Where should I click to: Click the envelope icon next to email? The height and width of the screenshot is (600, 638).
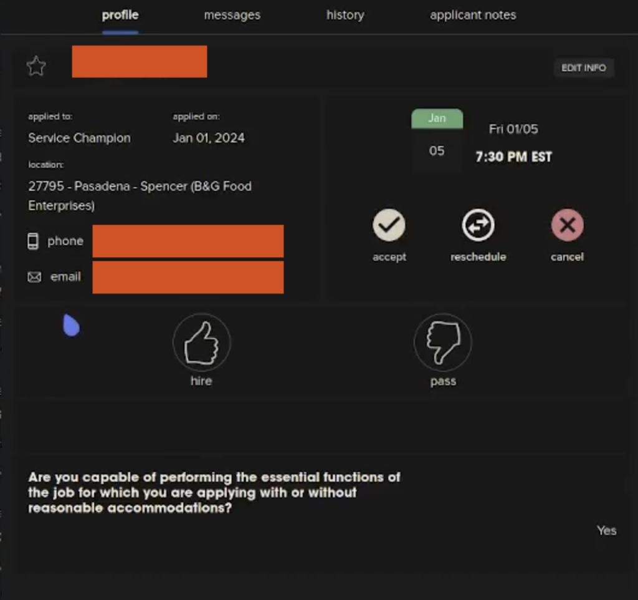tap(34, 277)
